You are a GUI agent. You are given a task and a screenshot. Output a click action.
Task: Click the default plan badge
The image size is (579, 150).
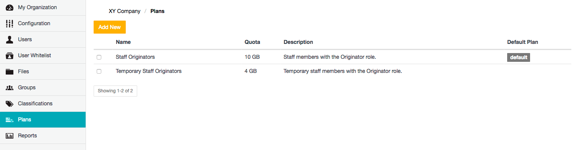tap(519, 57)
